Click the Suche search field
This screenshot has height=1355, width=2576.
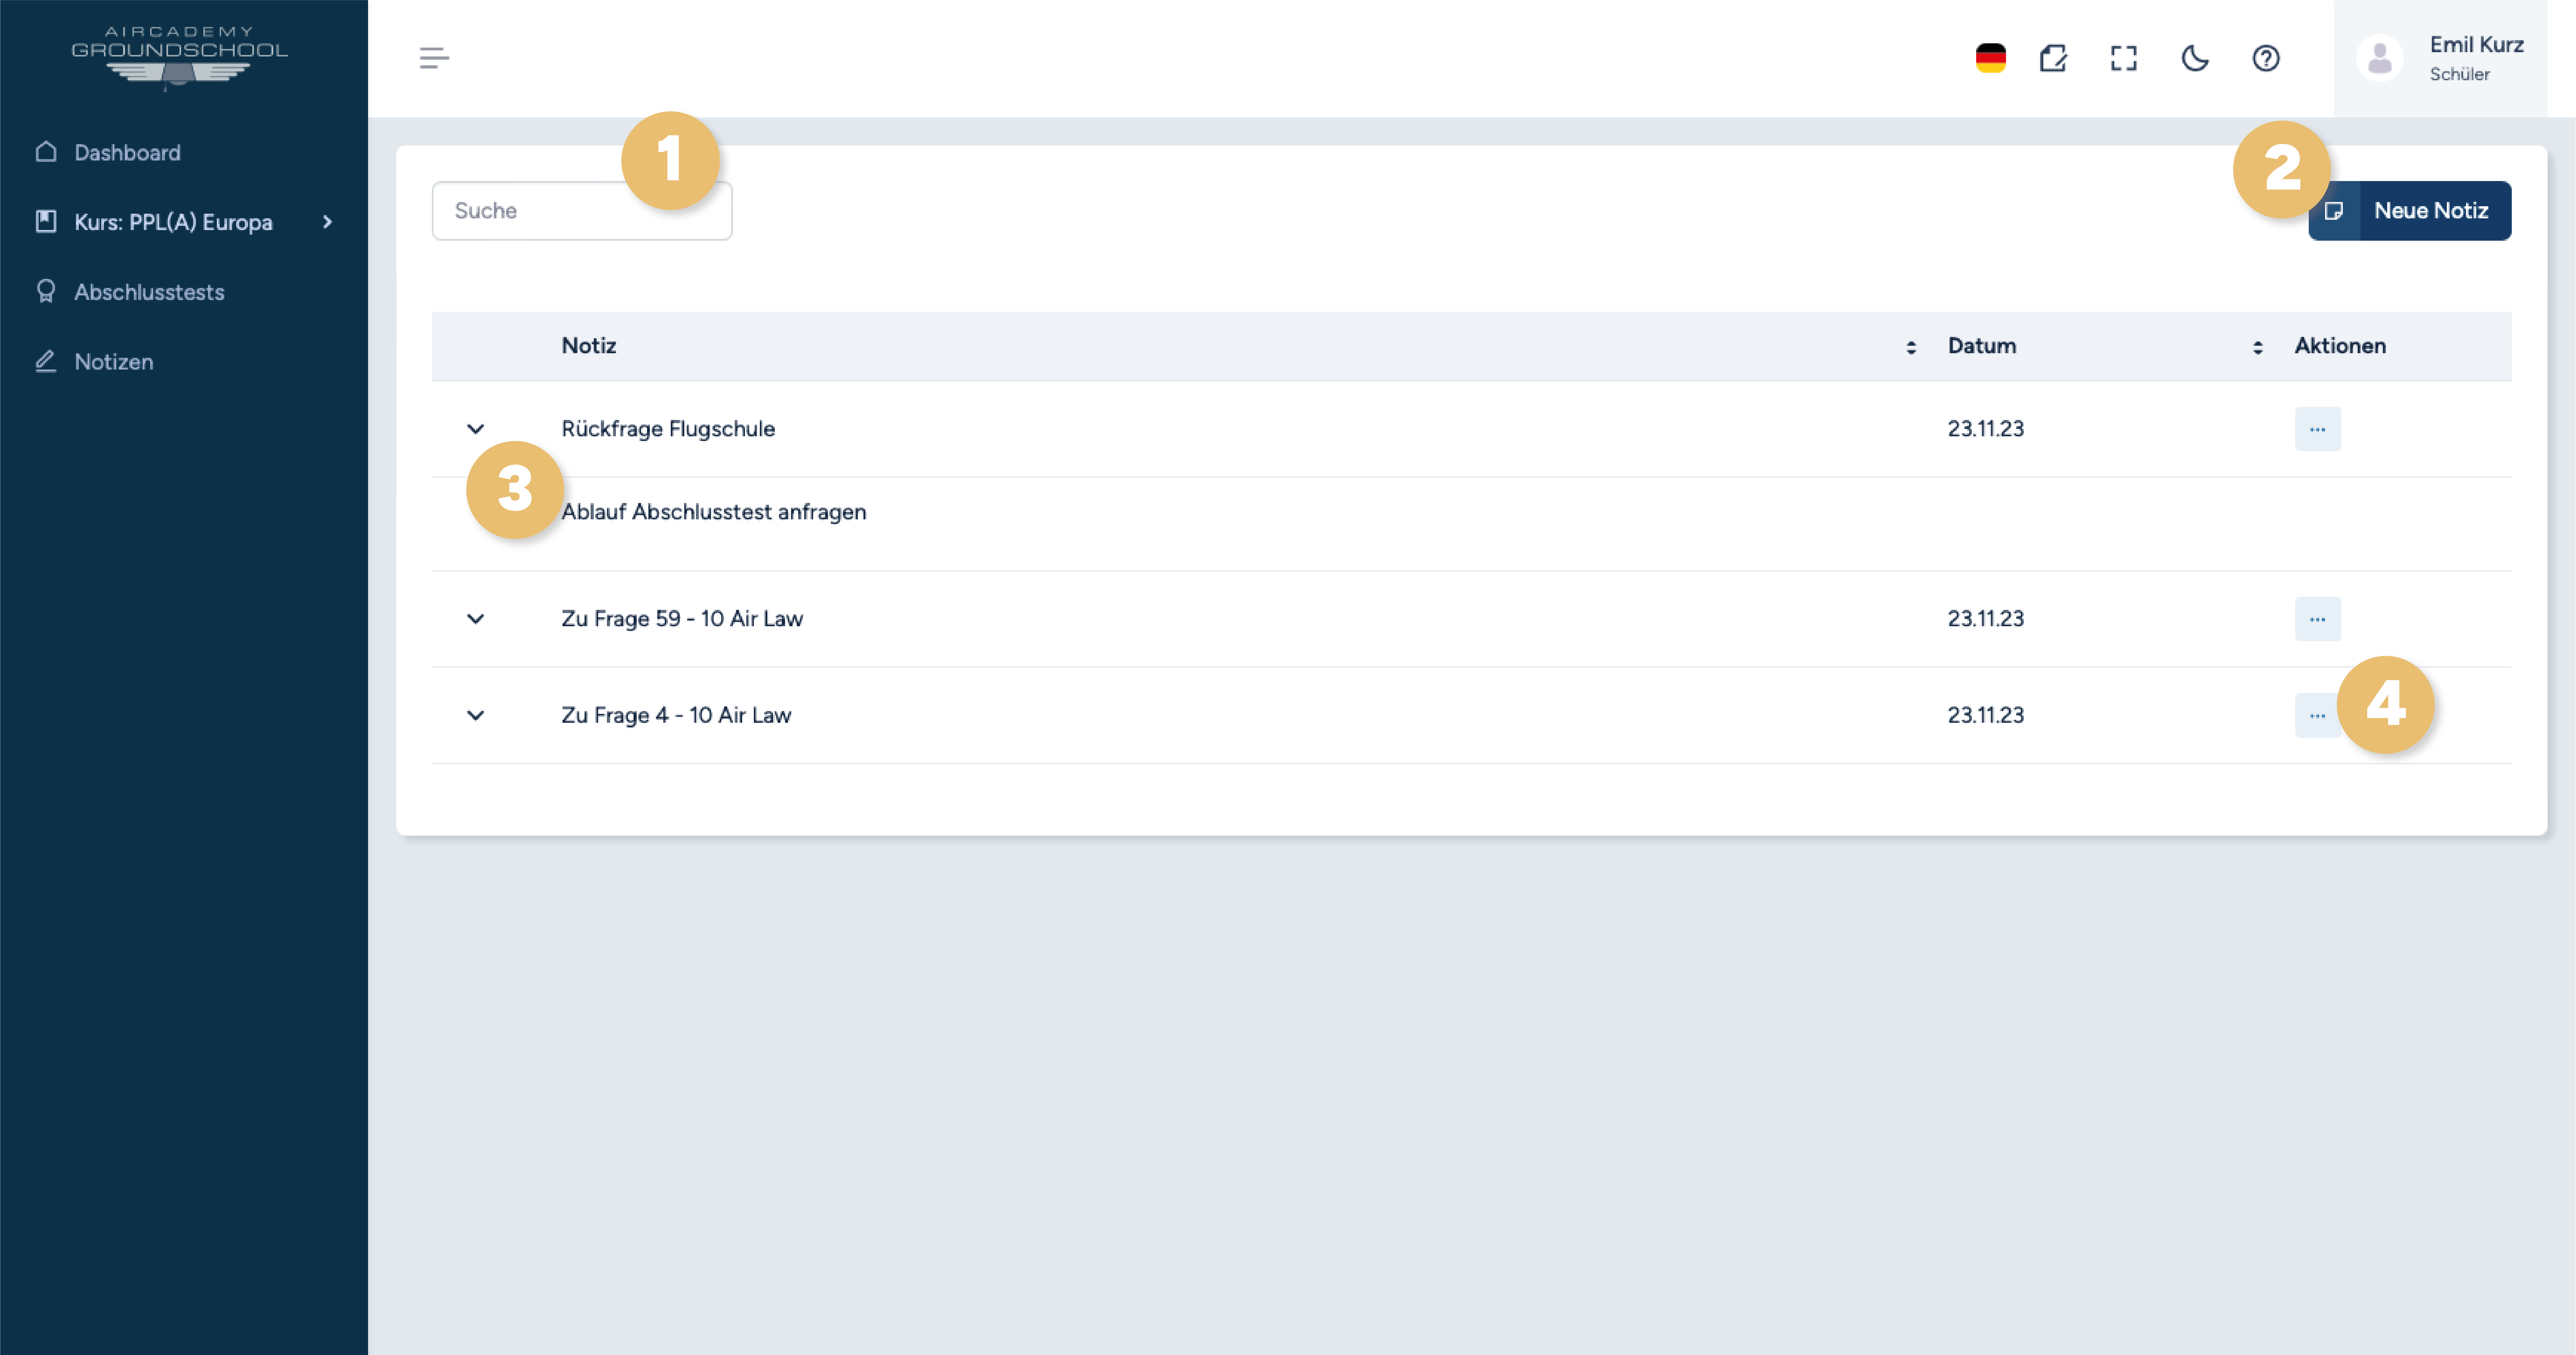(x=582, y=210)
